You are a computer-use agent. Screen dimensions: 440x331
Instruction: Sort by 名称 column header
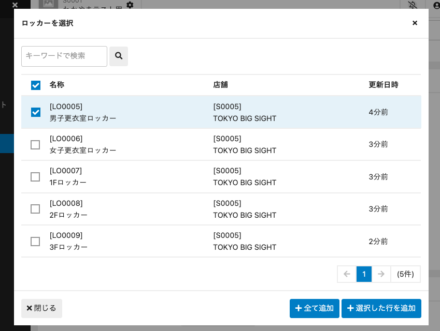(x=57, y=85)
